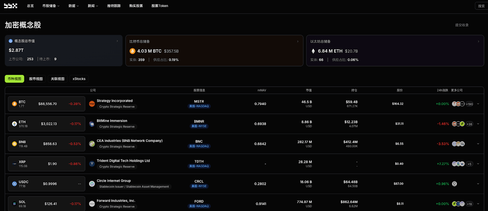Select the xStocks tab

tap(79, 79)
